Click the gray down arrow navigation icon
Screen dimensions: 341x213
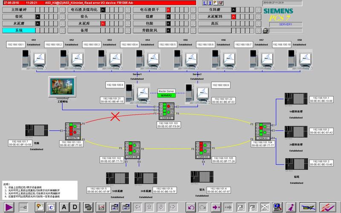pos(161,207)
